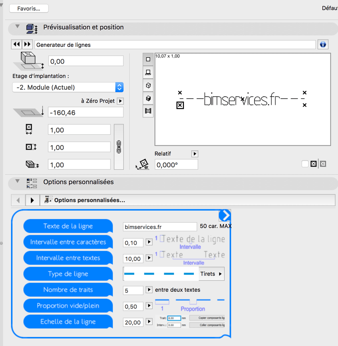The width and height of the screenshot is (338, 346).
Task: Select 2D symbol preview mode
Action: coord(148,59)
